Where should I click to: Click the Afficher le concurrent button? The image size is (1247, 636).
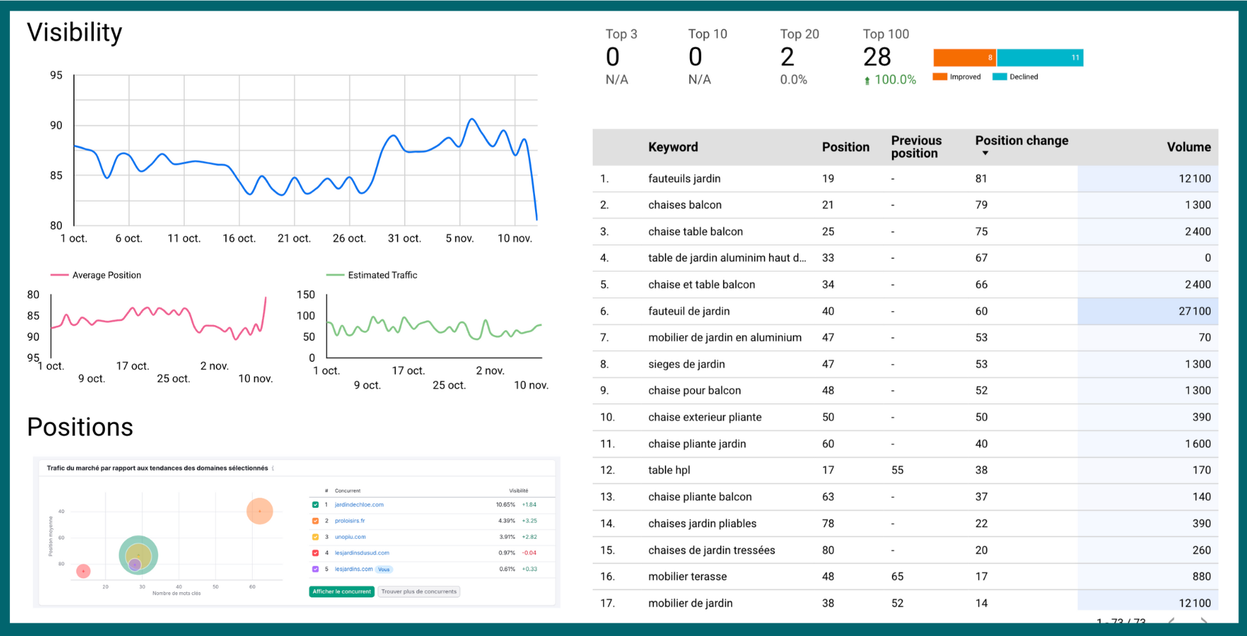[342, 591]
